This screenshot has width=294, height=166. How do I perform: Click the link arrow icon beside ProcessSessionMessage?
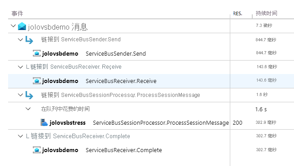coord(29,95)
